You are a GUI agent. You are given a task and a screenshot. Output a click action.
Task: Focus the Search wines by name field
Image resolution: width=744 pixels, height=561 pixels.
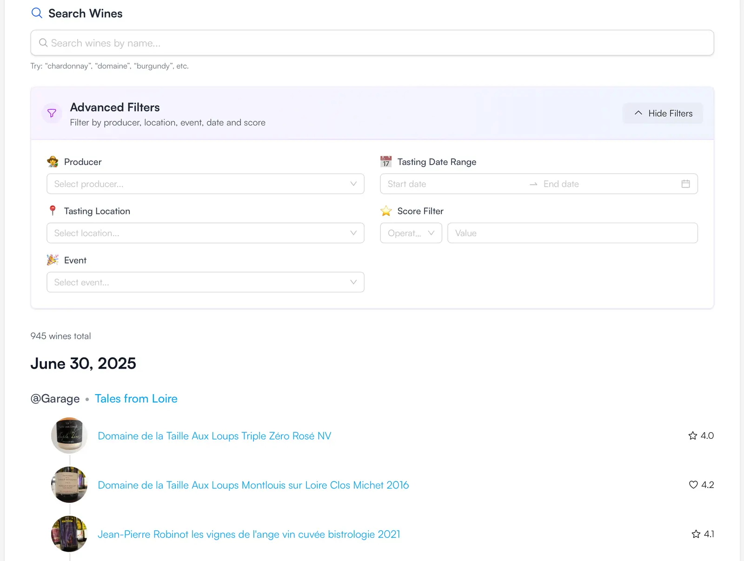(x=372, y=43)
